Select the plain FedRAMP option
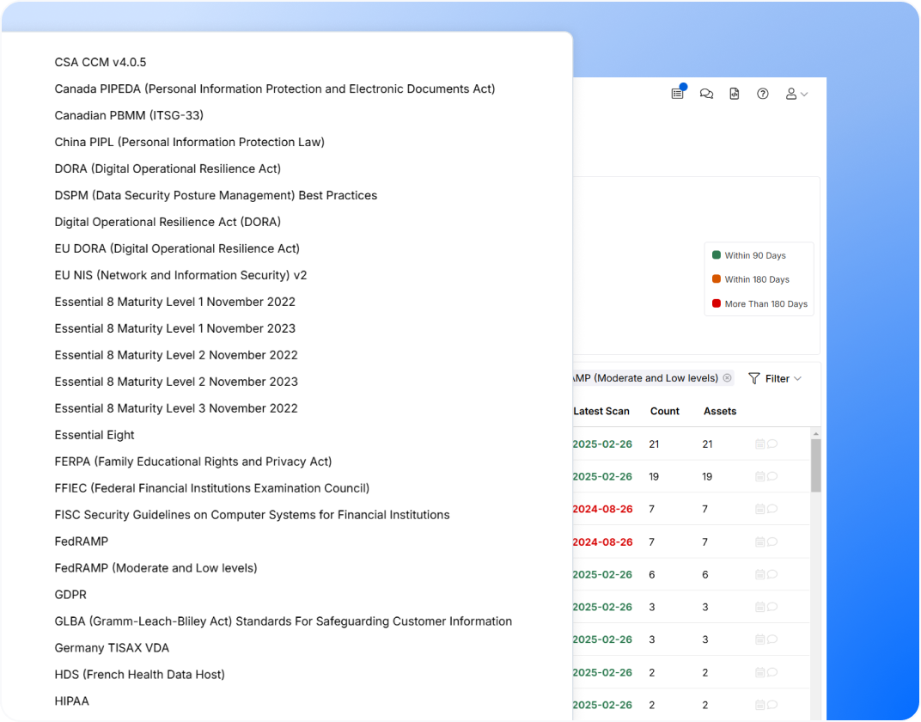Screen dimensions: 921x722 (81, 541)
